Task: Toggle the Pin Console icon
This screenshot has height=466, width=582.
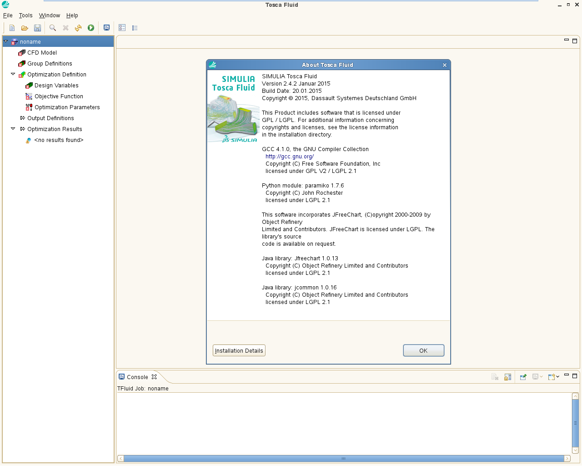Action: click(x=523, y=377)
